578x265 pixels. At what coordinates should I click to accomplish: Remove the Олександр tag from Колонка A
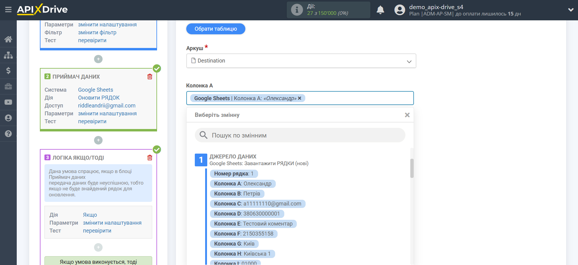pos(300,98)
